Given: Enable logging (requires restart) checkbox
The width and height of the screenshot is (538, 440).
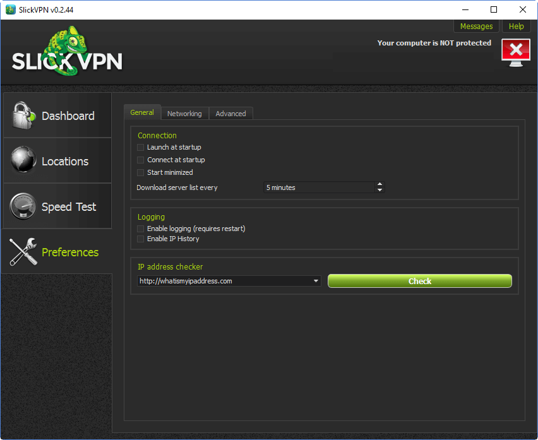Looking at the screenshot, I should pyautogui.click(x=140, y=229).
